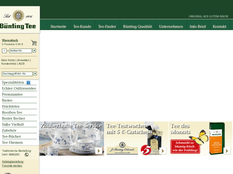Click the 'Original aus gutem Hause' slogan
The width and height of the screenshot is (233, 174).
coord(208,16)
